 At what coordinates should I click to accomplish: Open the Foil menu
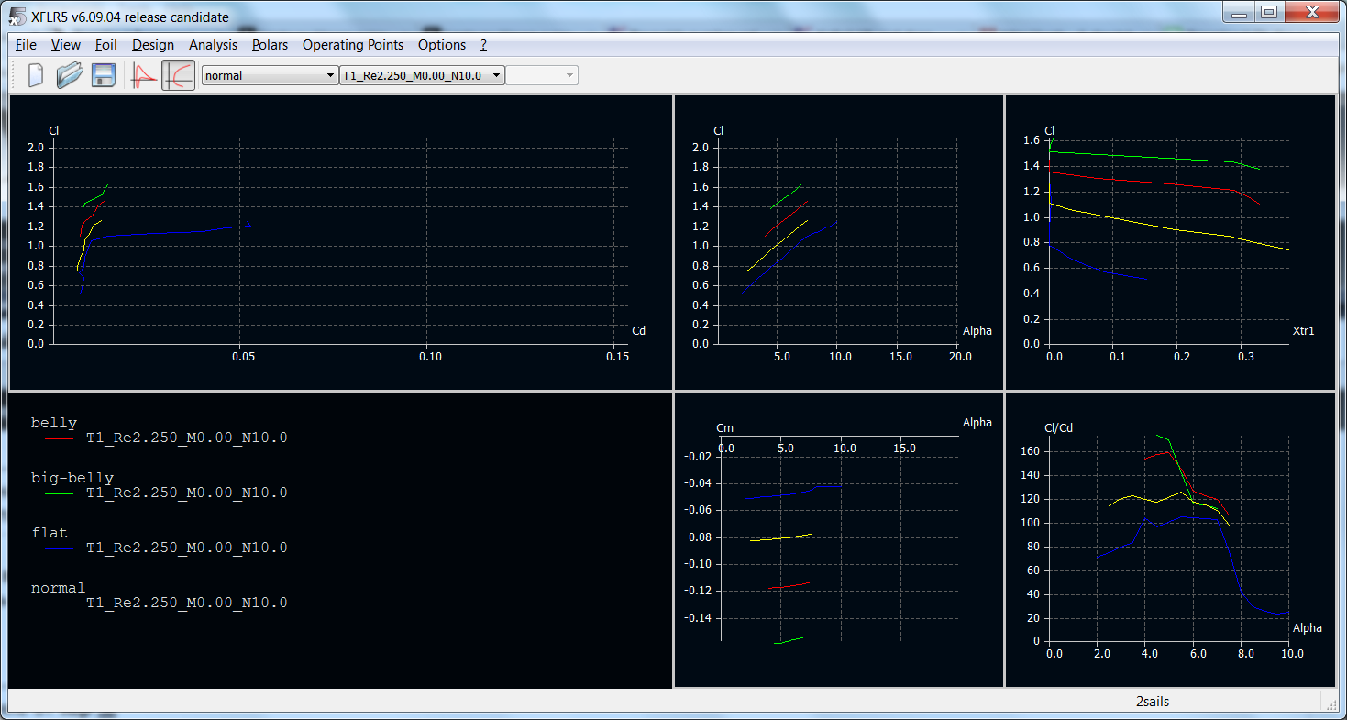click(x=105, y=45)
